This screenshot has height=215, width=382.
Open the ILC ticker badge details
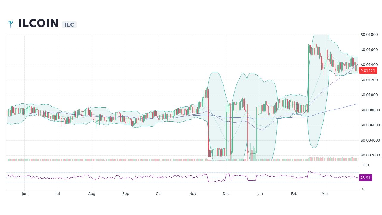pyautogui.click(x=69, y=25)
